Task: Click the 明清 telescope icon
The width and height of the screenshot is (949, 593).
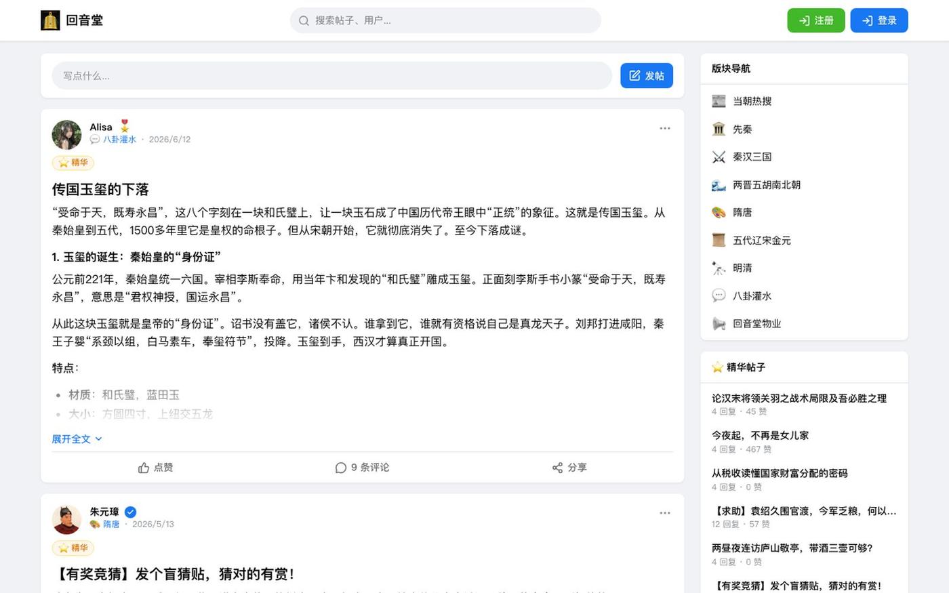Action: coord(719,268)
